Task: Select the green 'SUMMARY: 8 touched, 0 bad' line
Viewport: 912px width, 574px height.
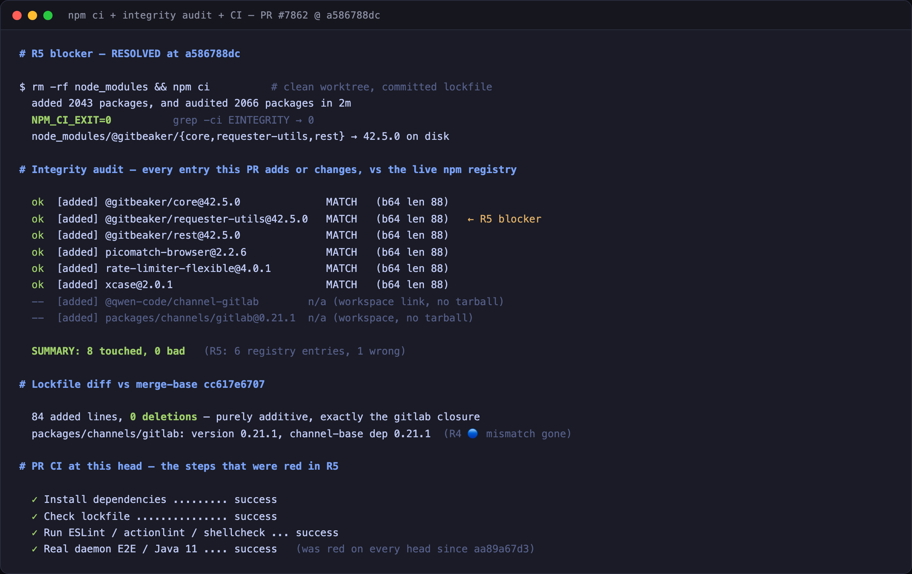Action: click(x=108, y=351)
